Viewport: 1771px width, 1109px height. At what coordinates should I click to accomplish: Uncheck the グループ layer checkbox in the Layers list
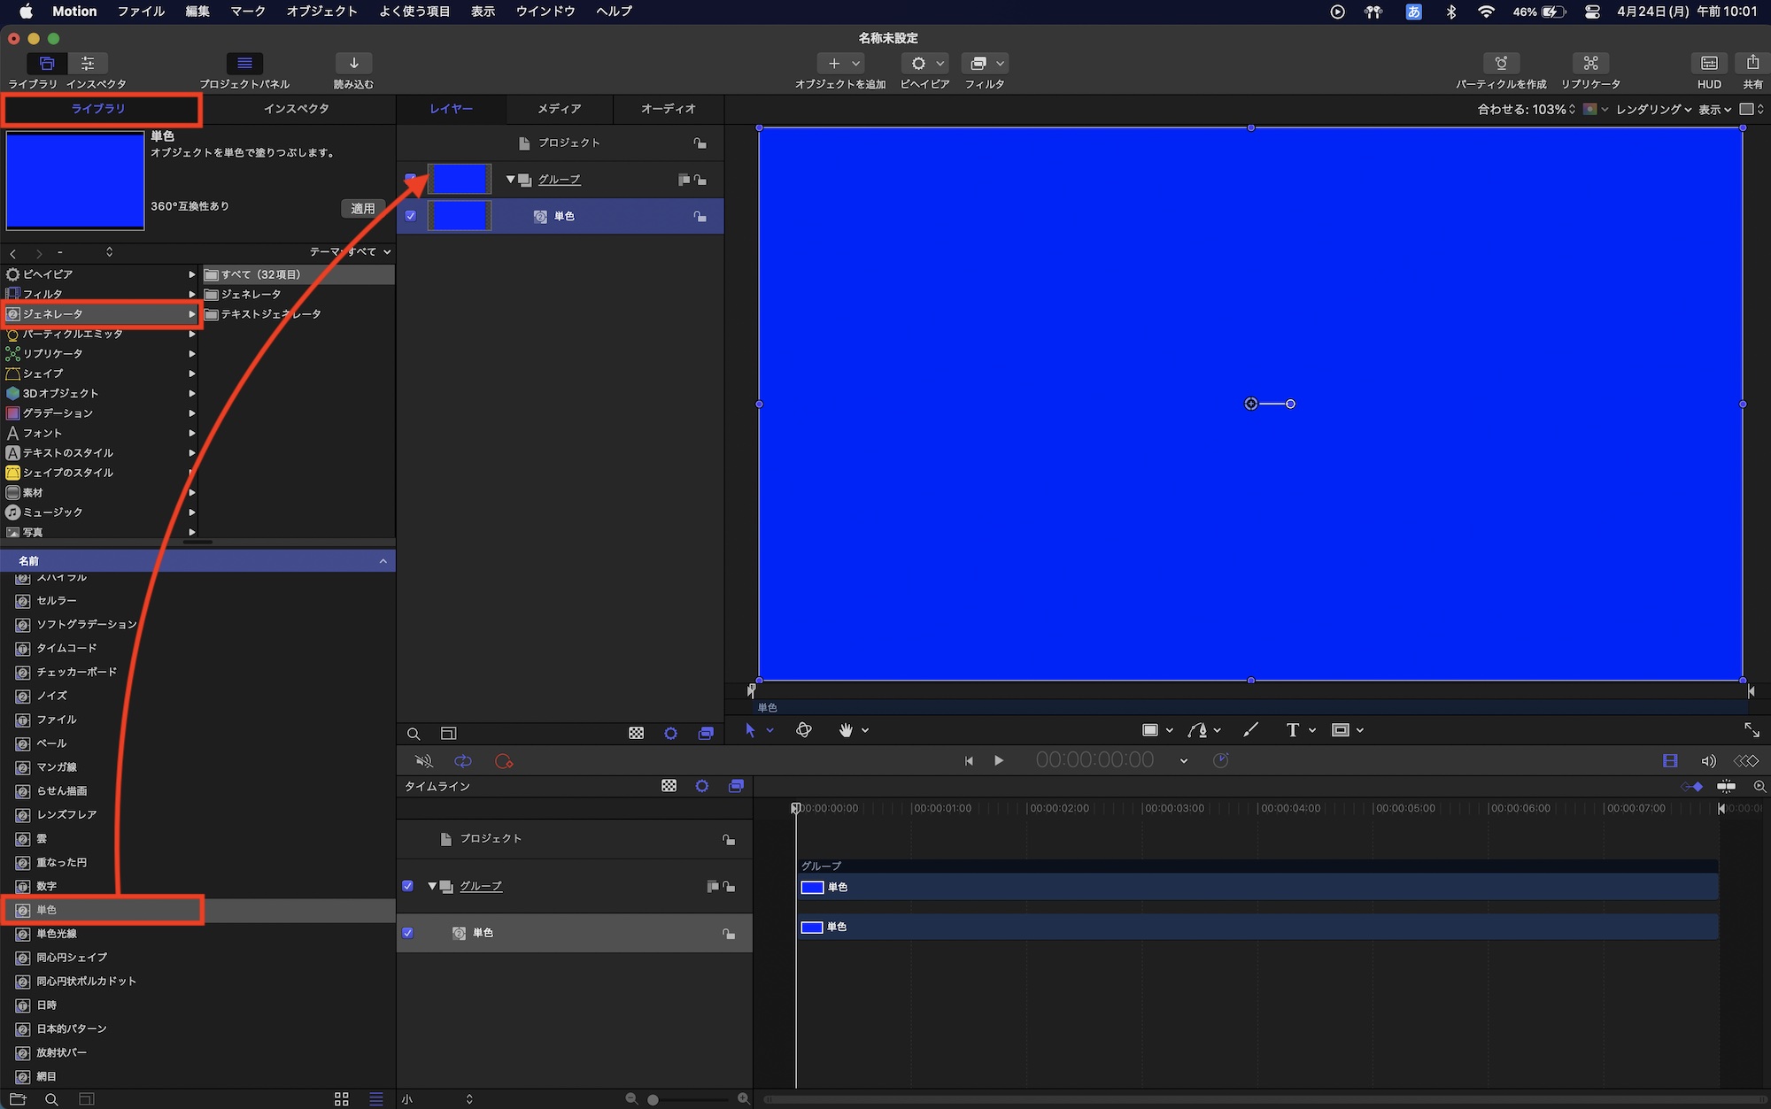tap(411, 179)
